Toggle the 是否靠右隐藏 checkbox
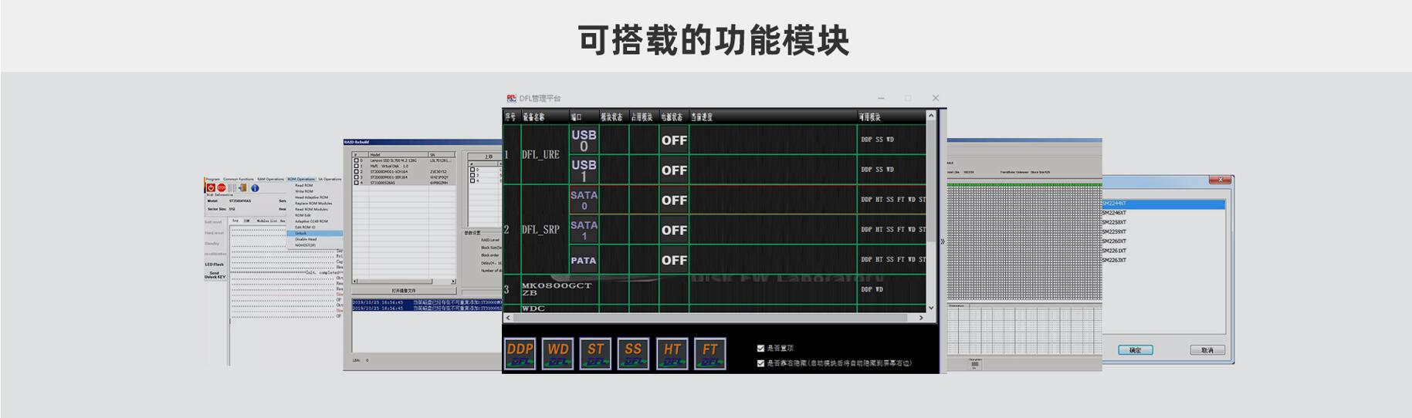1412x418 pixels. click(x=760, y=363)
